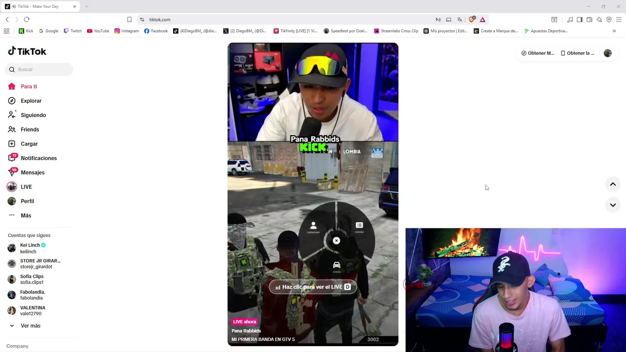
Task: Reload the current page
Action: click(26, 20)
